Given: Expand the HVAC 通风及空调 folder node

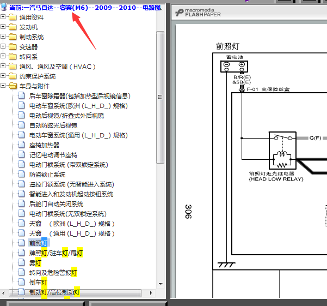Looking at the screenshot, I should tap(3, 65).
